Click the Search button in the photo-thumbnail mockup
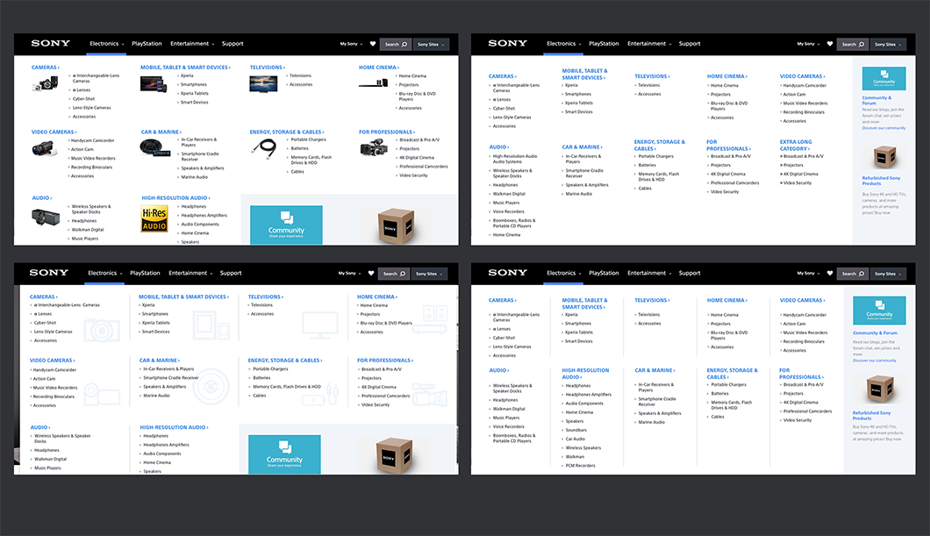930x536 pixels. (x=396, y=44)
